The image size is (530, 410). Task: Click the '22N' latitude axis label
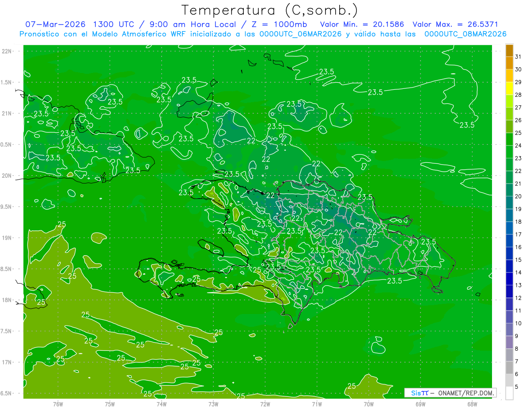tap(7, 51)
